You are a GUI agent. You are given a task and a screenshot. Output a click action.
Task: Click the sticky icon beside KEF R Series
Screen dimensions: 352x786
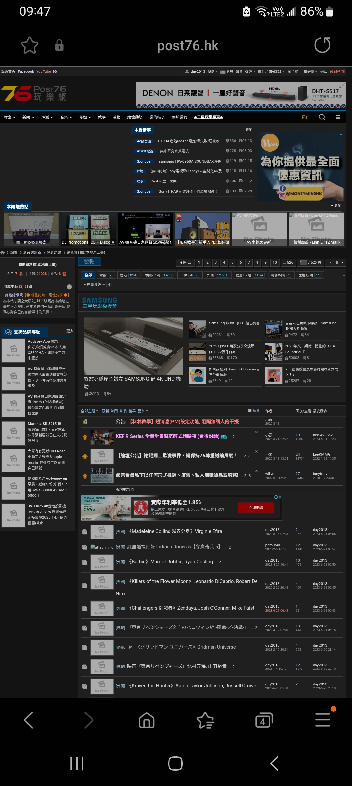tap(85, 437)
